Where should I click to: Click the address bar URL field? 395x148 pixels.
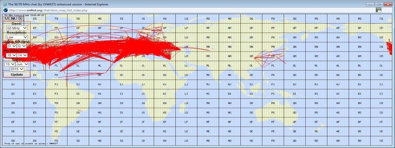pyautogui.click(x=191, y=10)
